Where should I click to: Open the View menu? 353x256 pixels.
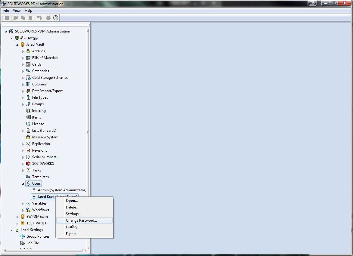click(x=17, y=10)
